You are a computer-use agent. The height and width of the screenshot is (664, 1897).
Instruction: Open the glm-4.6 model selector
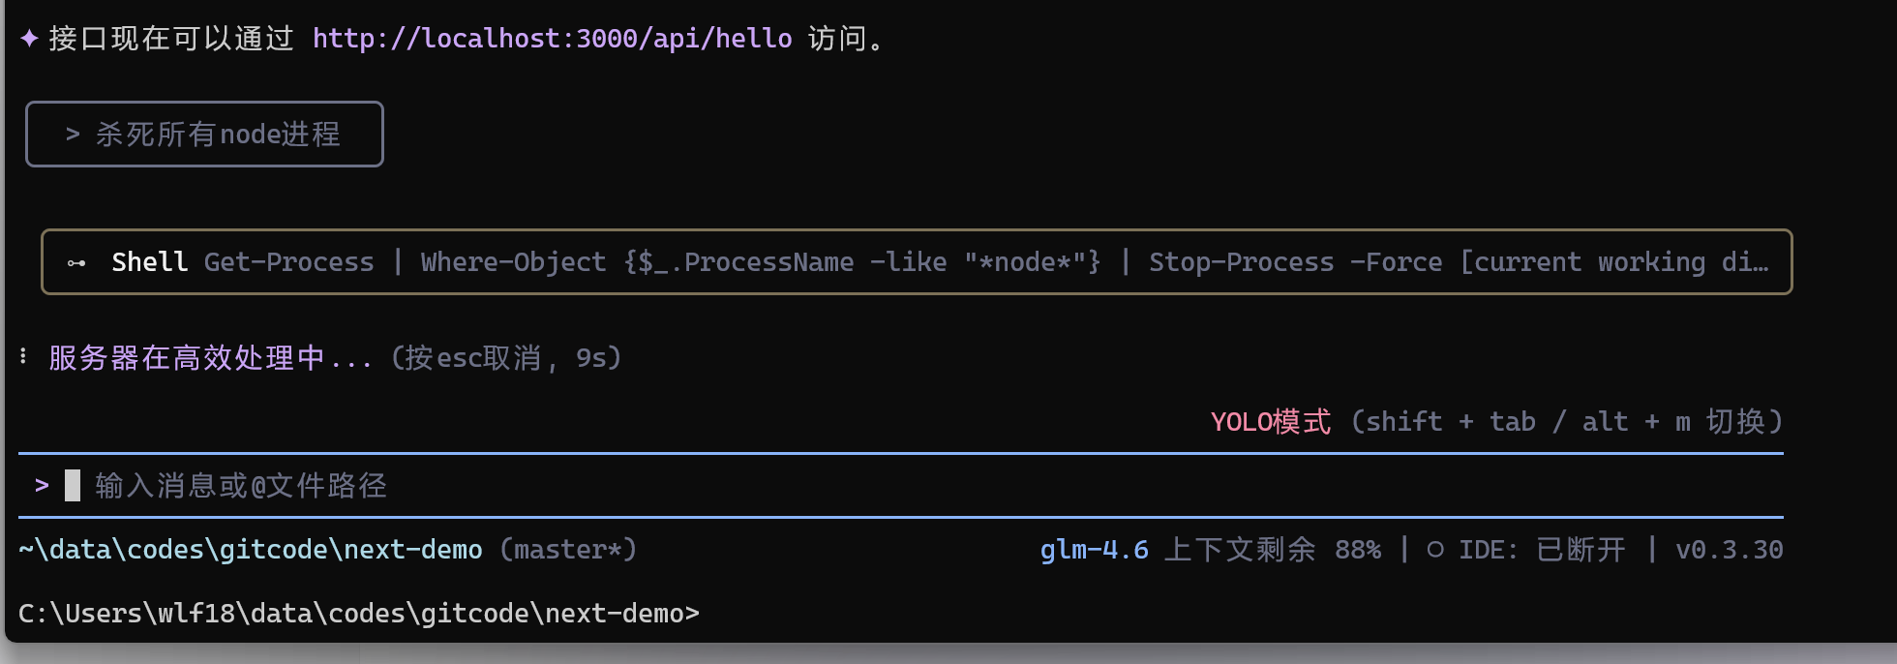pyautogui.click(x=1094, y=550)
